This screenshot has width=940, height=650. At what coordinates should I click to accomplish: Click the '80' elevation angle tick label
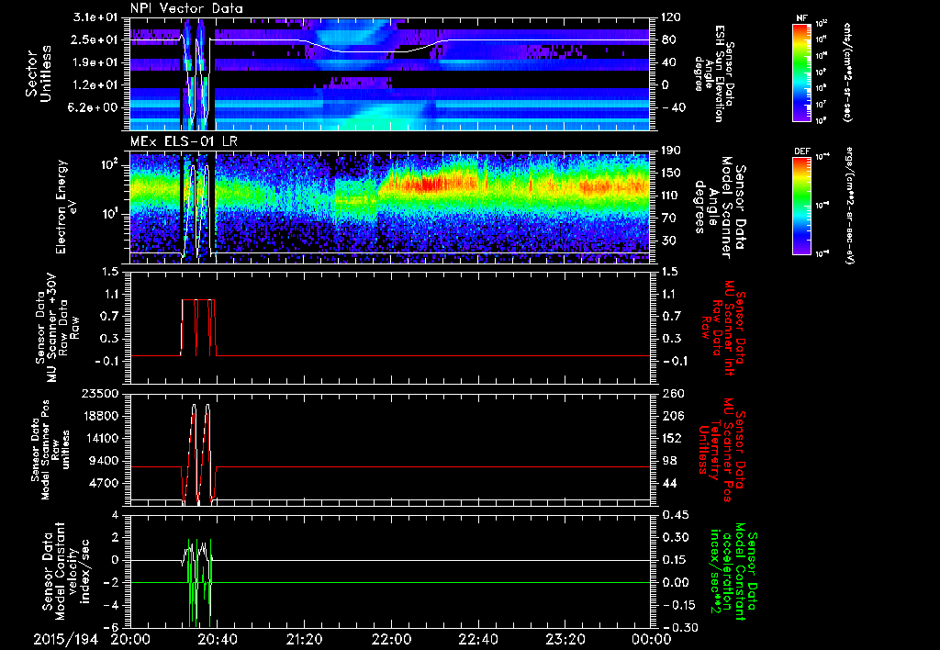[667, 39]
